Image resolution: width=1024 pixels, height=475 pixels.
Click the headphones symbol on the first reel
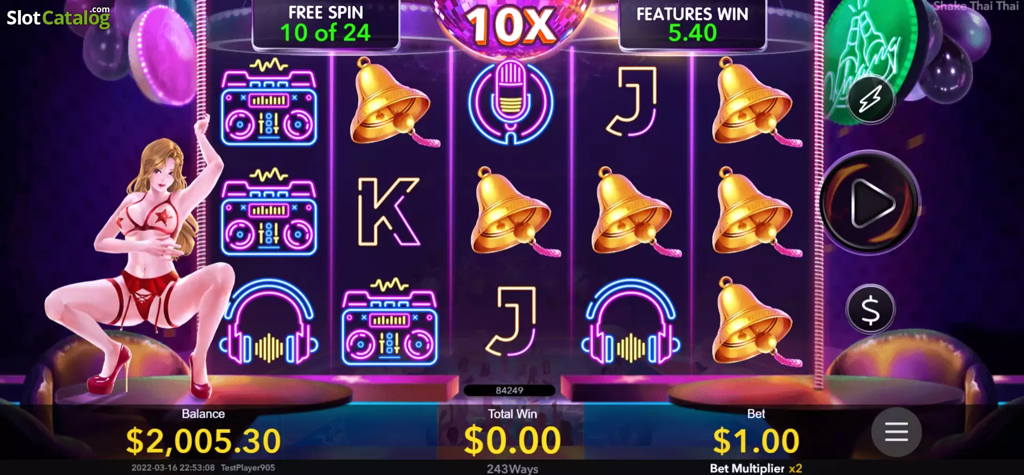click(x=269, y=321)
